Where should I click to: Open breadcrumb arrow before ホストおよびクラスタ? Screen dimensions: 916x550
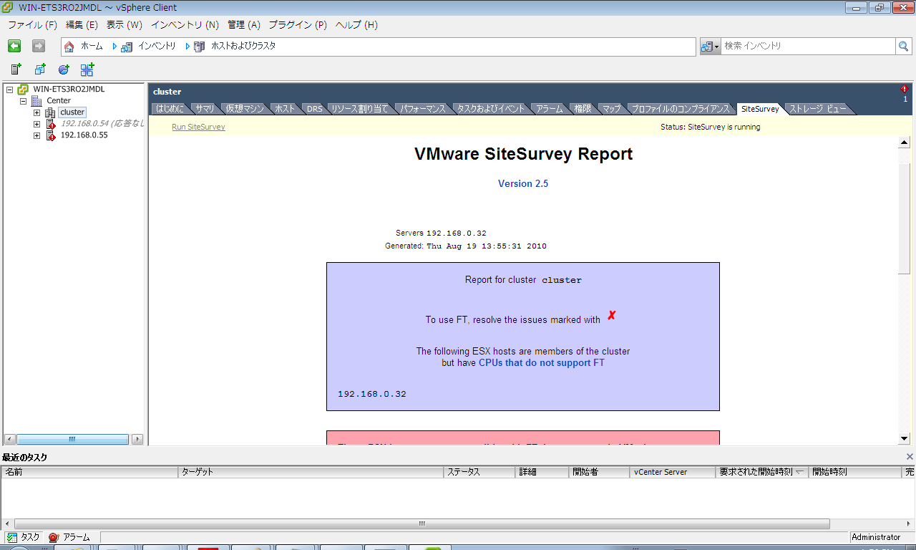[x=187, y=47]
